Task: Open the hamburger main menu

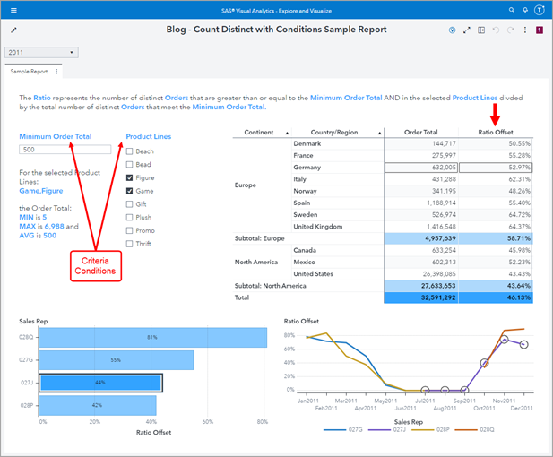Action: [12, 9]
